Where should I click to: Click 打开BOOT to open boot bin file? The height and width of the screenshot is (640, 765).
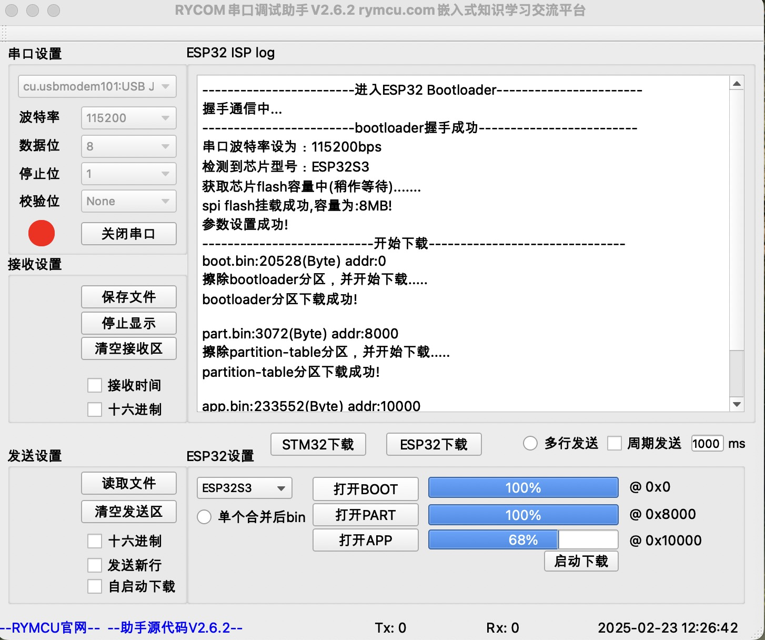pyautogui.click(x=365, y=489)
